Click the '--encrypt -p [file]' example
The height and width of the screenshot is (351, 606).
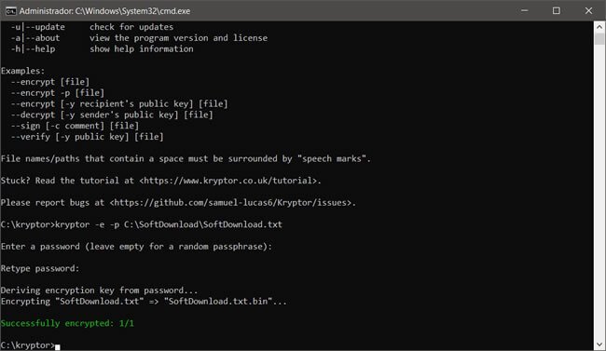click(x=58, y=93)
